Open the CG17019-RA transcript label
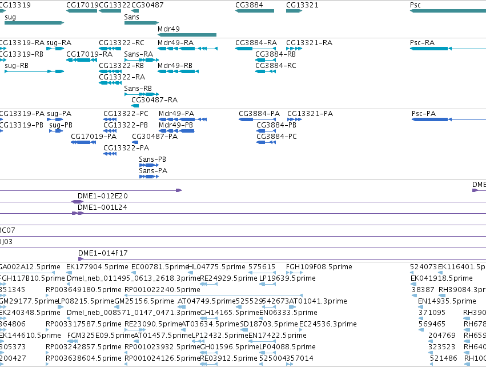 (x=90, y=54)
